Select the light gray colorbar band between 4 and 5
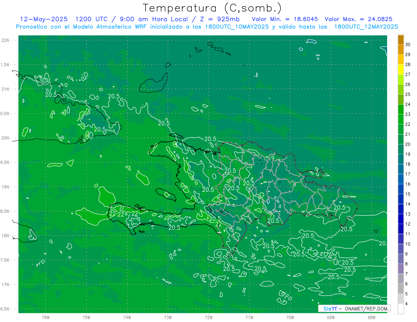Viewport: 417px width, 322px height. pyautogui.click(x=401, y=299)
